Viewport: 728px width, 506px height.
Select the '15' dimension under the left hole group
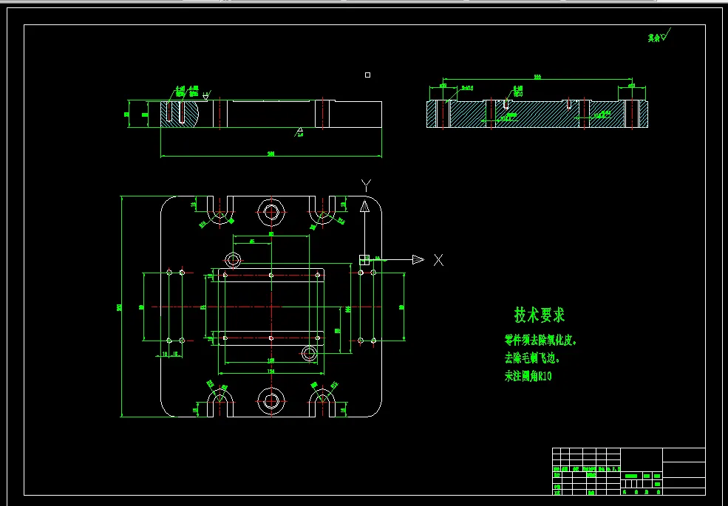point(175,355)
